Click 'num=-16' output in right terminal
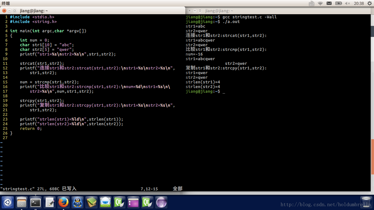This screenshot has height=210, width=374. coord(194,54)
